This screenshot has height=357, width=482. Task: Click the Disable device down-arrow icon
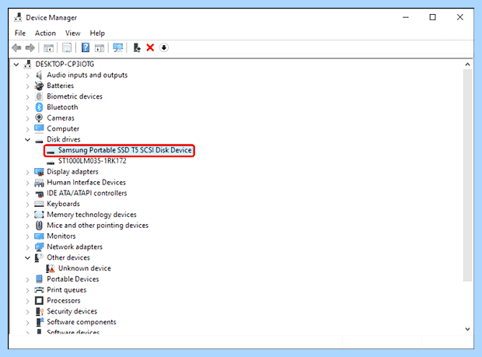pos(164,47)
